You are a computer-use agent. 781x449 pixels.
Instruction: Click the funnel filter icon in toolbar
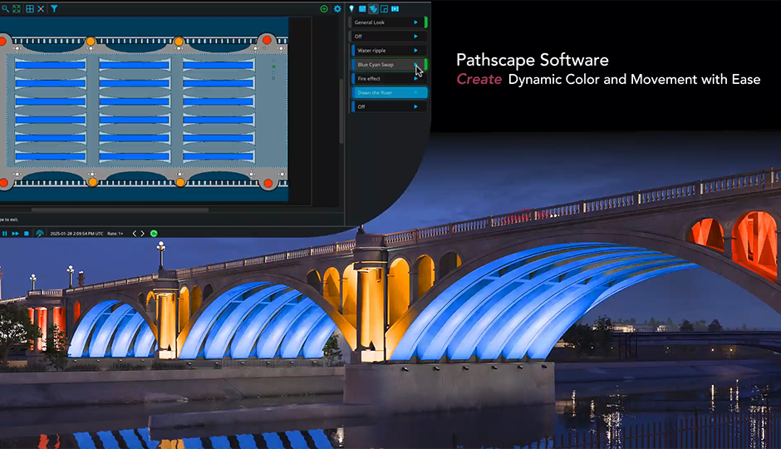pos(54,8)
